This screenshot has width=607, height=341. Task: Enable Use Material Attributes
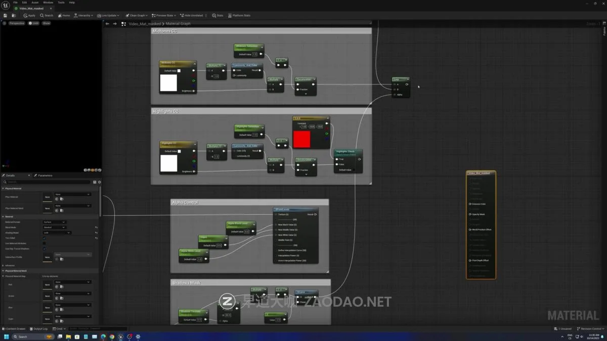pyautogui.click(x=44, y=243)
